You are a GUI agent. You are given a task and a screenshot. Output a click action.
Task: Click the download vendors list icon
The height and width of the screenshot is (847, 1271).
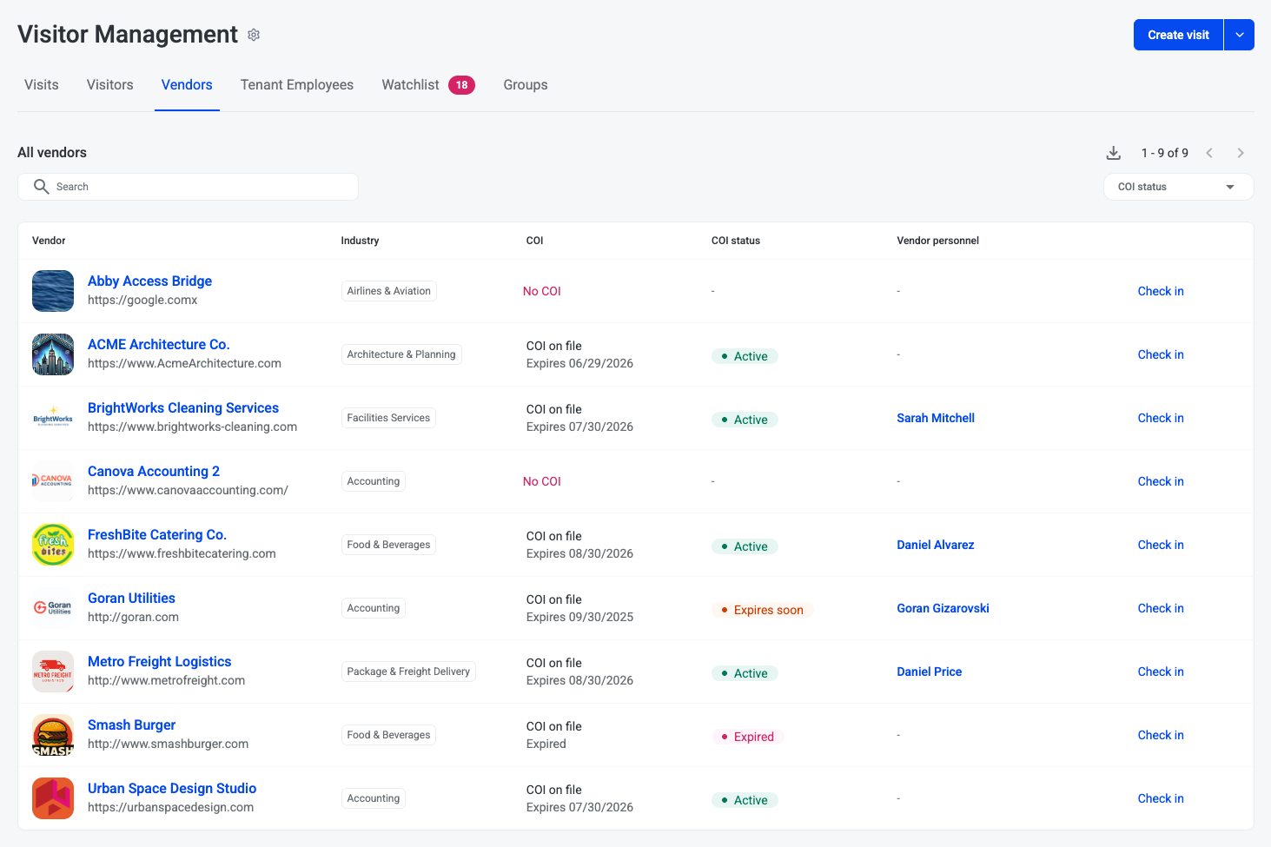coord(1113,153)
